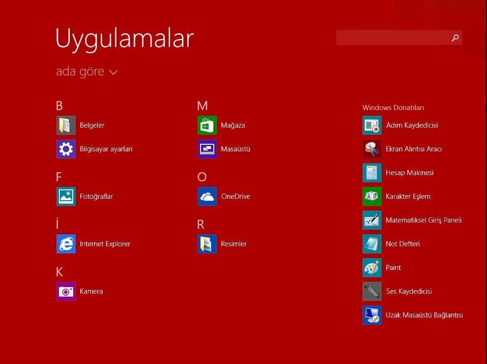Click the 'Internet Explorer' label
This screenshot has width=487, height=364.
[x=105, y=244]
